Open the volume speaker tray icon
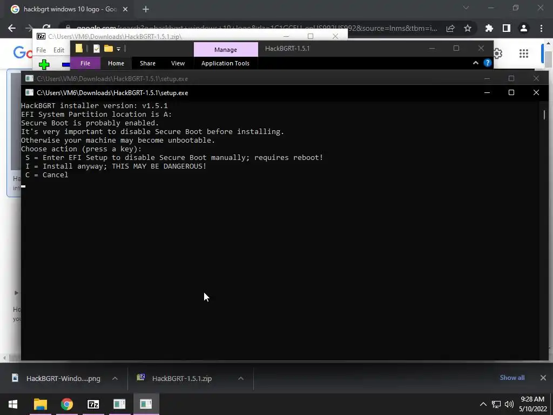553x415 pixels. pyautogui.click(x=509, y=404)
